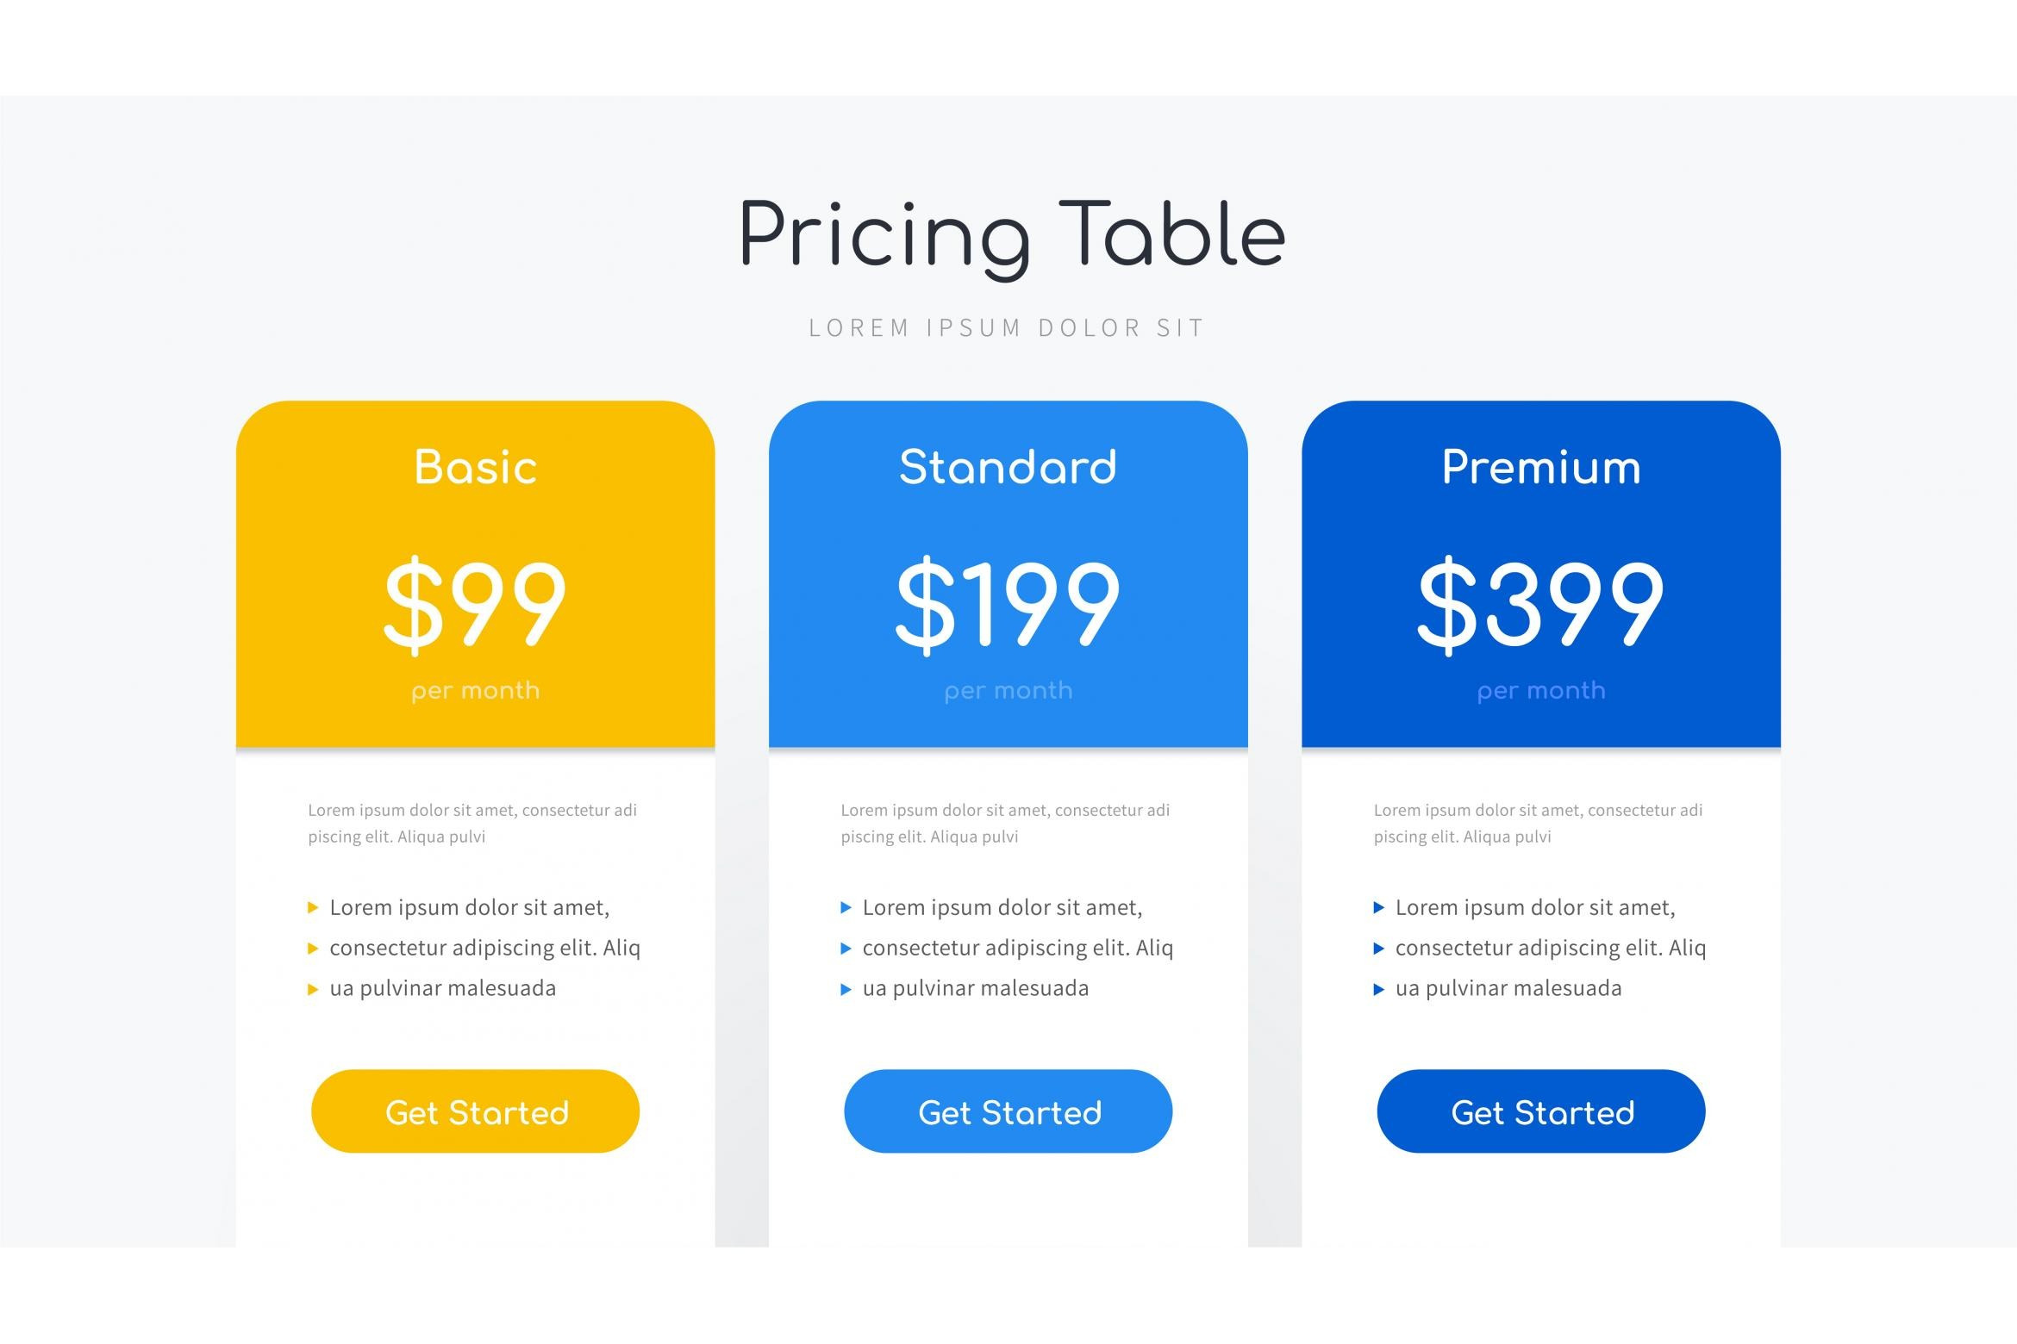The image size is (2017, 1344).
Task: Click the yellow Get Started button
Action: [x=475, y=1111]
